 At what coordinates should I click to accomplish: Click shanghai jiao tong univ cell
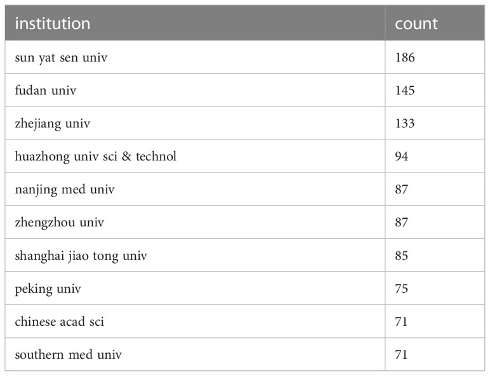(x=195, y=256)
